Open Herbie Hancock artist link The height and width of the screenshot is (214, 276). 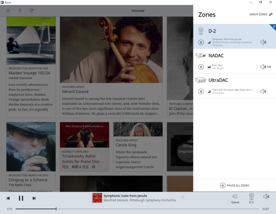tap(21, 78)
